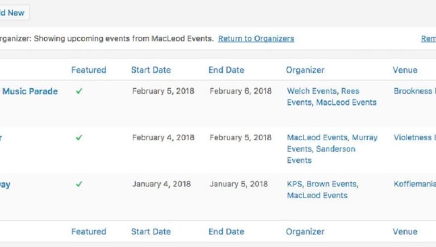Click the featured checkmark for Music Parade

pos(79,91)
